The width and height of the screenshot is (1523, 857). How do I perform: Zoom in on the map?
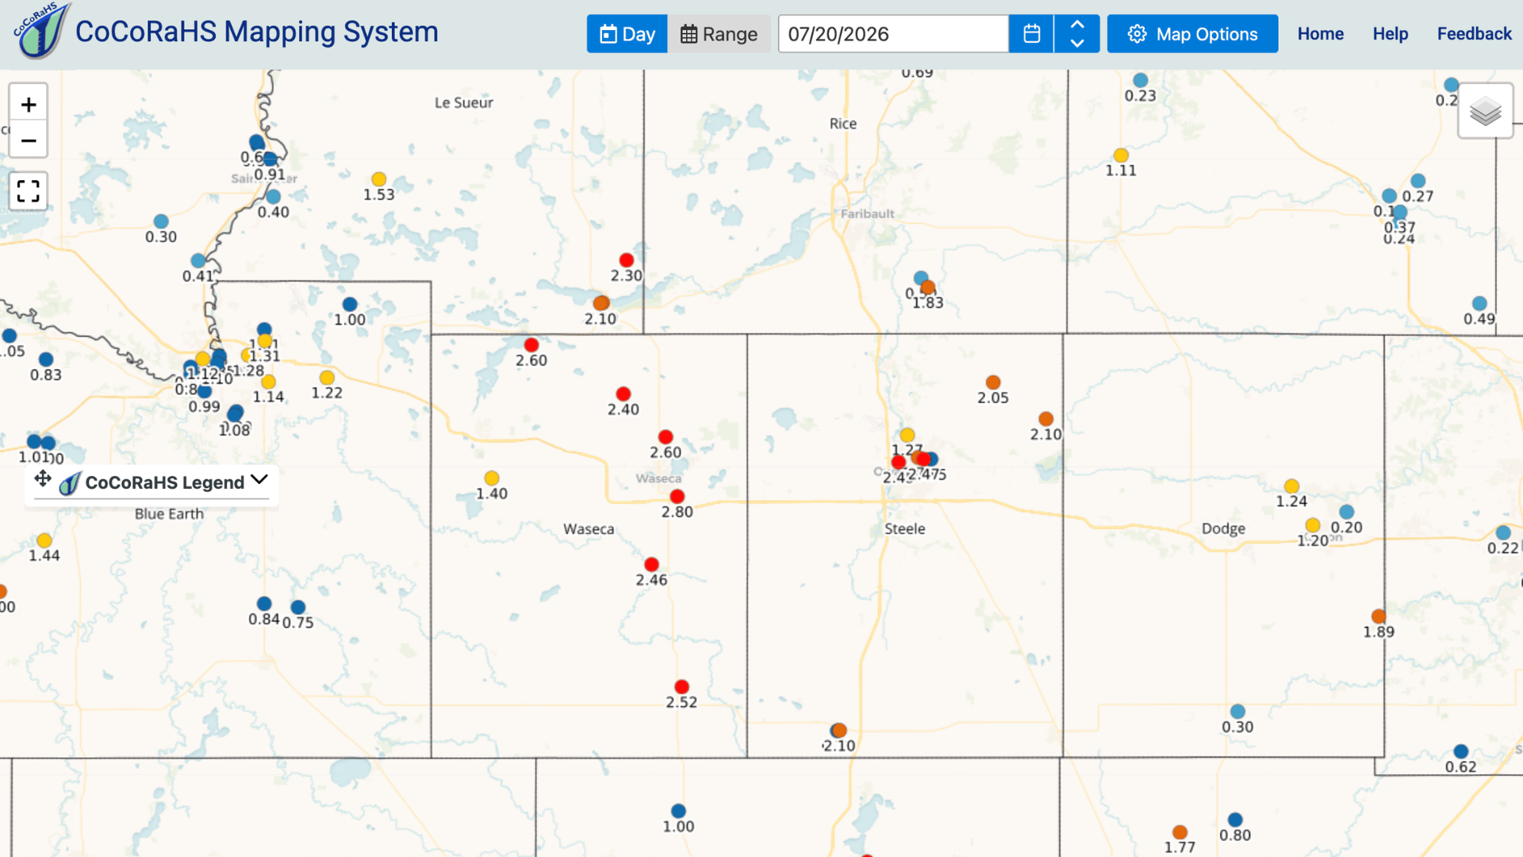(x=29, y=105)
